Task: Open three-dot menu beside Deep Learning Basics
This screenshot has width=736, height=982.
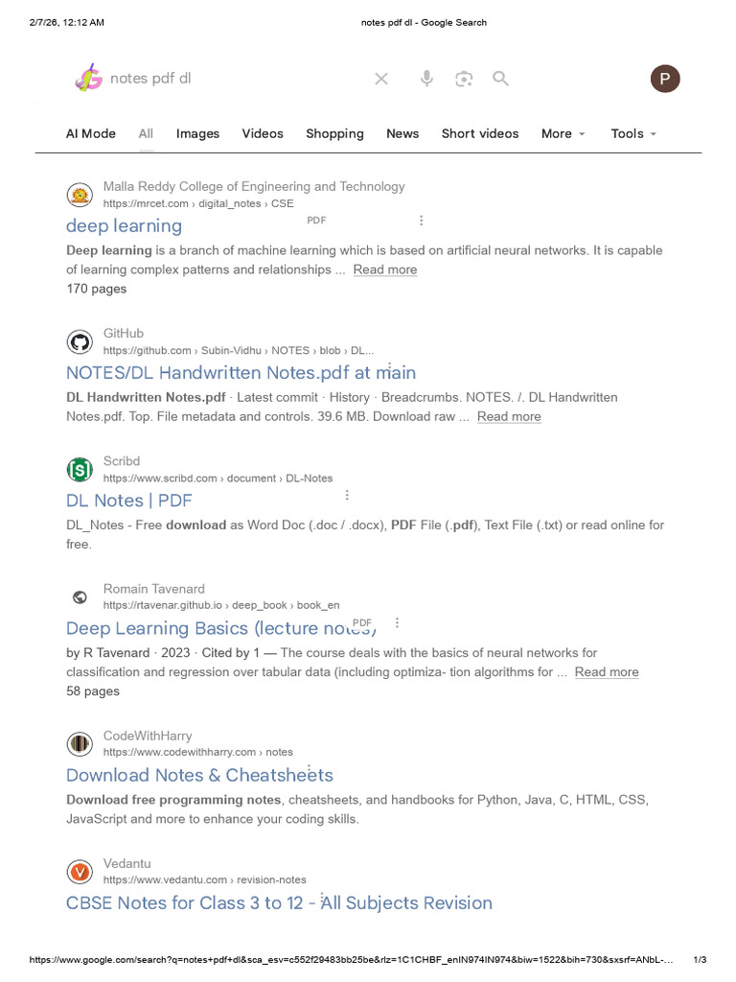Action: tap(397, 622)
